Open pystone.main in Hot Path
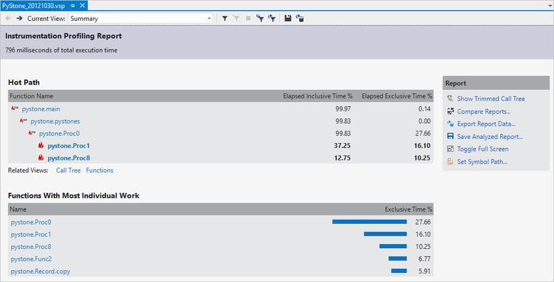554x282 pixels. coord(41,109)
